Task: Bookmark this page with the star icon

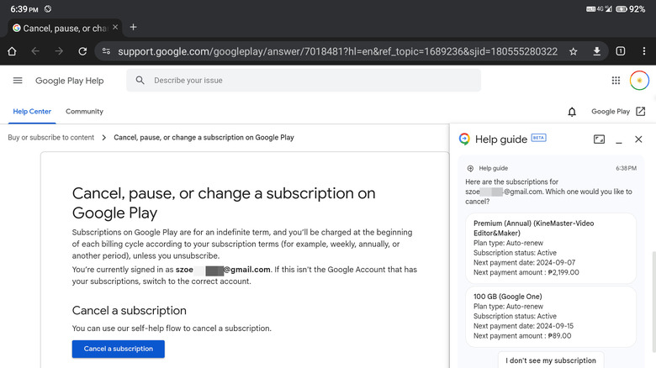Action: click(573, 51)
